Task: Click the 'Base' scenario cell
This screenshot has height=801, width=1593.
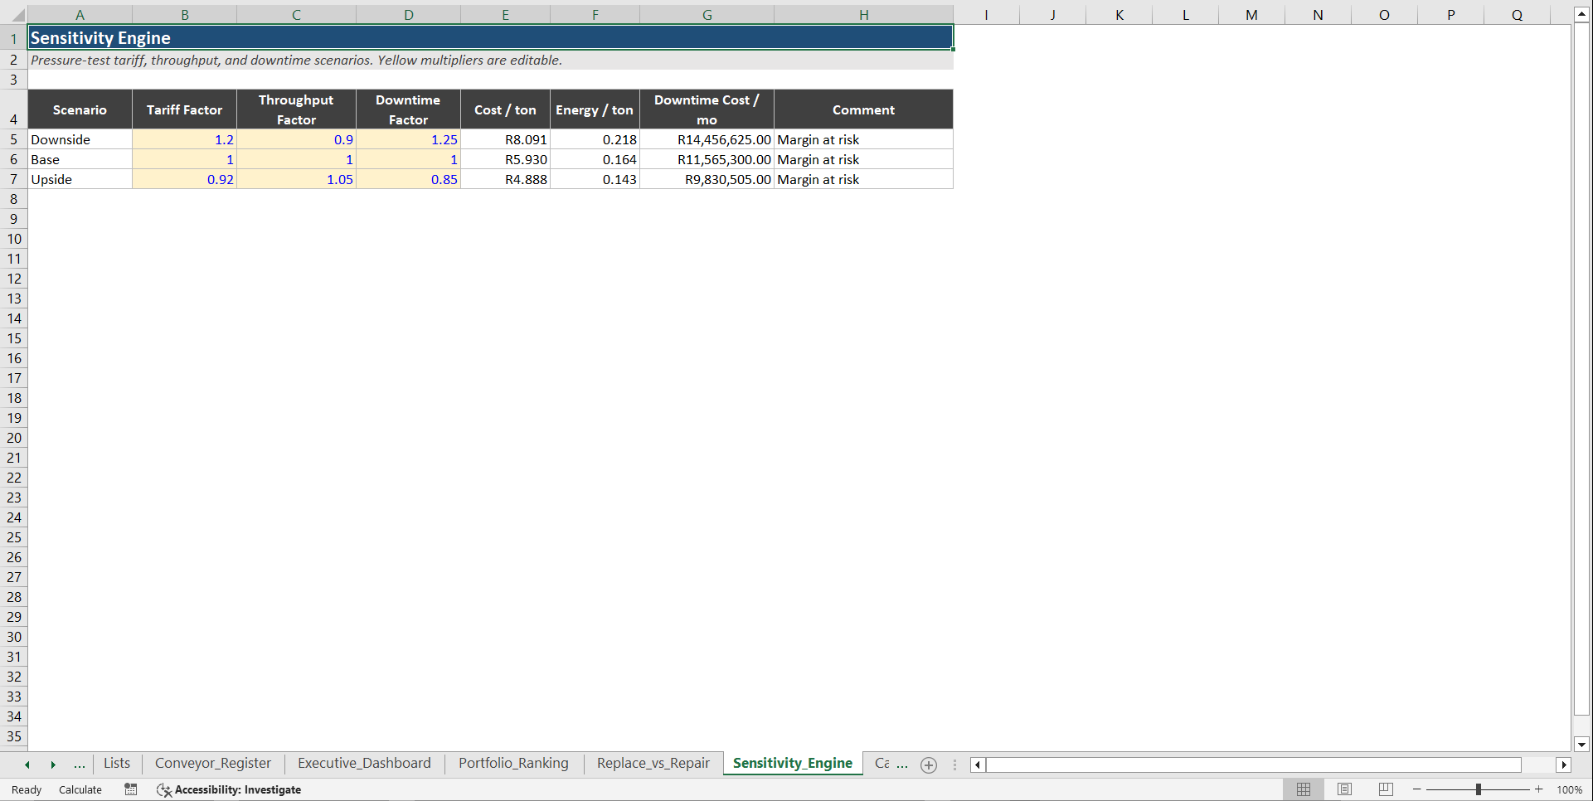Action: click(80, 159)
